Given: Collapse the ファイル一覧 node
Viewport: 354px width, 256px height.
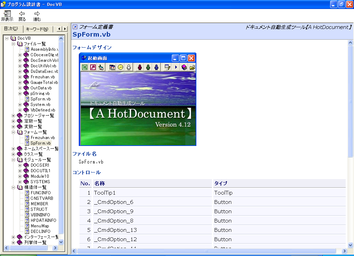Looking at the screenshot, I should click(13, 44).
